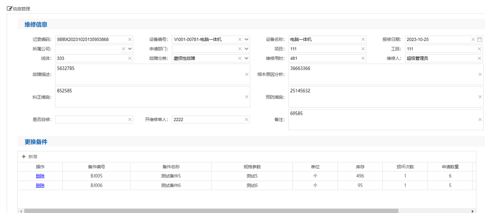The width and height of the screenshot is (485, 213).
Task: Clear the 维修人 field value
Action: click(x=480, y=58)
